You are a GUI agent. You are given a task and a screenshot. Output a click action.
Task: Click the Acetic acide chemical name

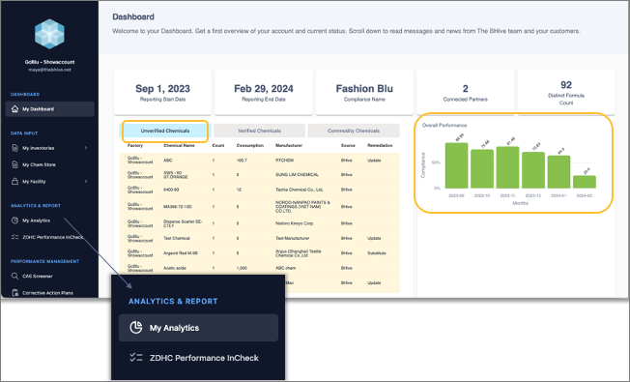(175, 268)
